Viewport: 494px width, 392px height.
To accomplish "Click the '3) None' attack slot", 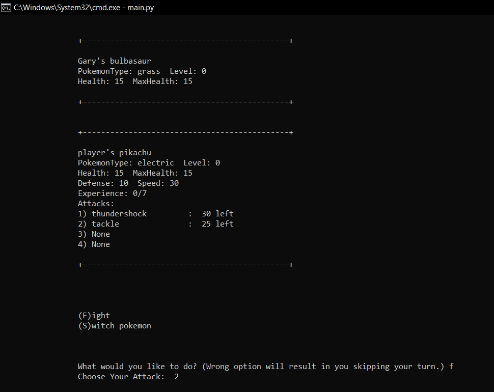I will click(x=94, y=234).
